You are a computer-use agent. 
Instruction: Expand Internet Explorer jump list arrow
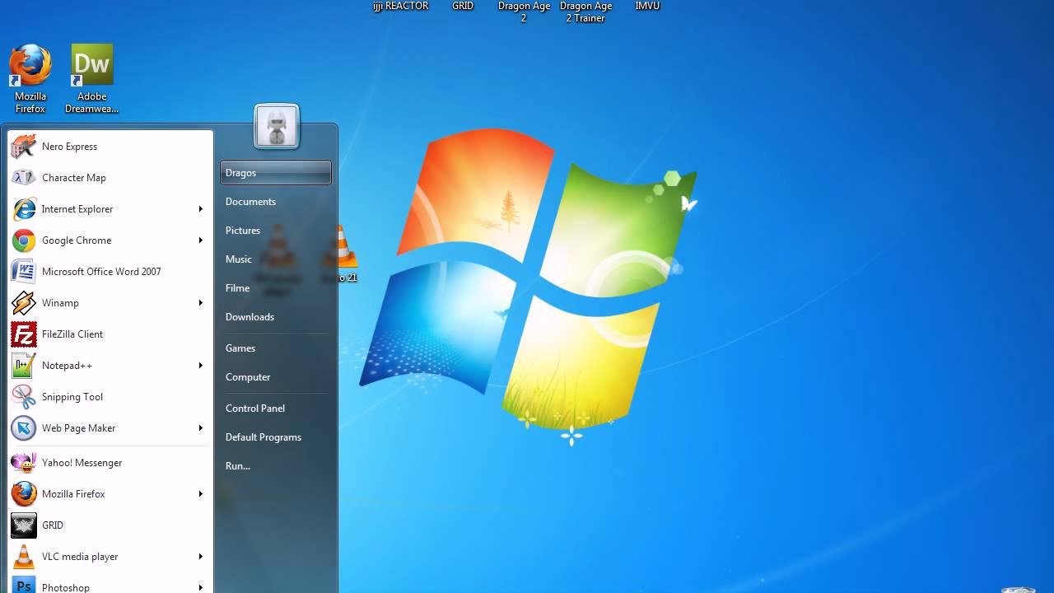pyautogui.click(x=200, y=209)
